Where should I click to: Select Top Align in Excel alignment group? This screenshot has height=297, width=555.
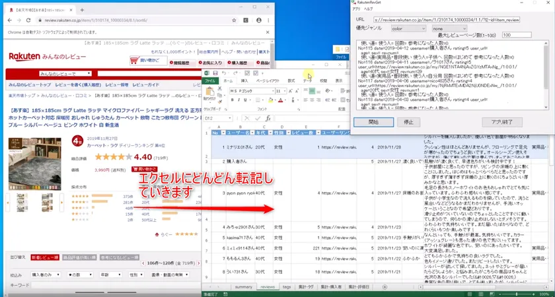(x=306, y=91)
